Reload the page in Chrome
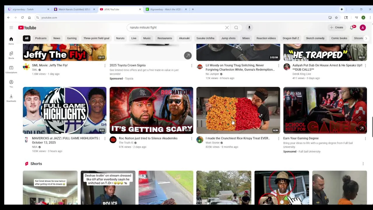The width and height of the screenshot is (373, 210). [x=22, y=17]
